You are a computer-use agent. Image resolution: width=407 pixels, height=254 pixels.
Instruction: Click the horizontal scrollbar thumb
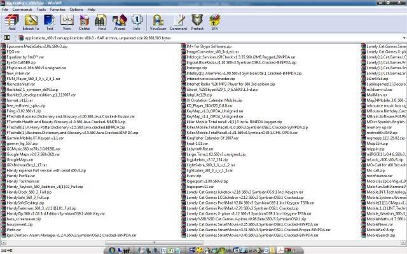click(154, 243)
